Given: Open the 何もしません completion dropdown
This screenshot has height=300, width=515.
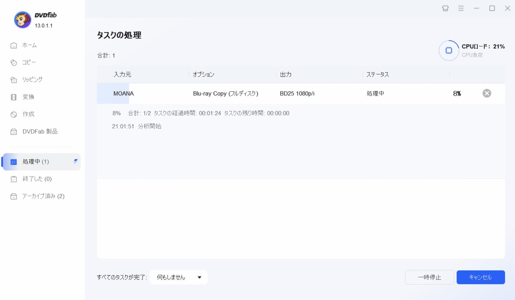Looking at the screenshot, I should [179, 277].
